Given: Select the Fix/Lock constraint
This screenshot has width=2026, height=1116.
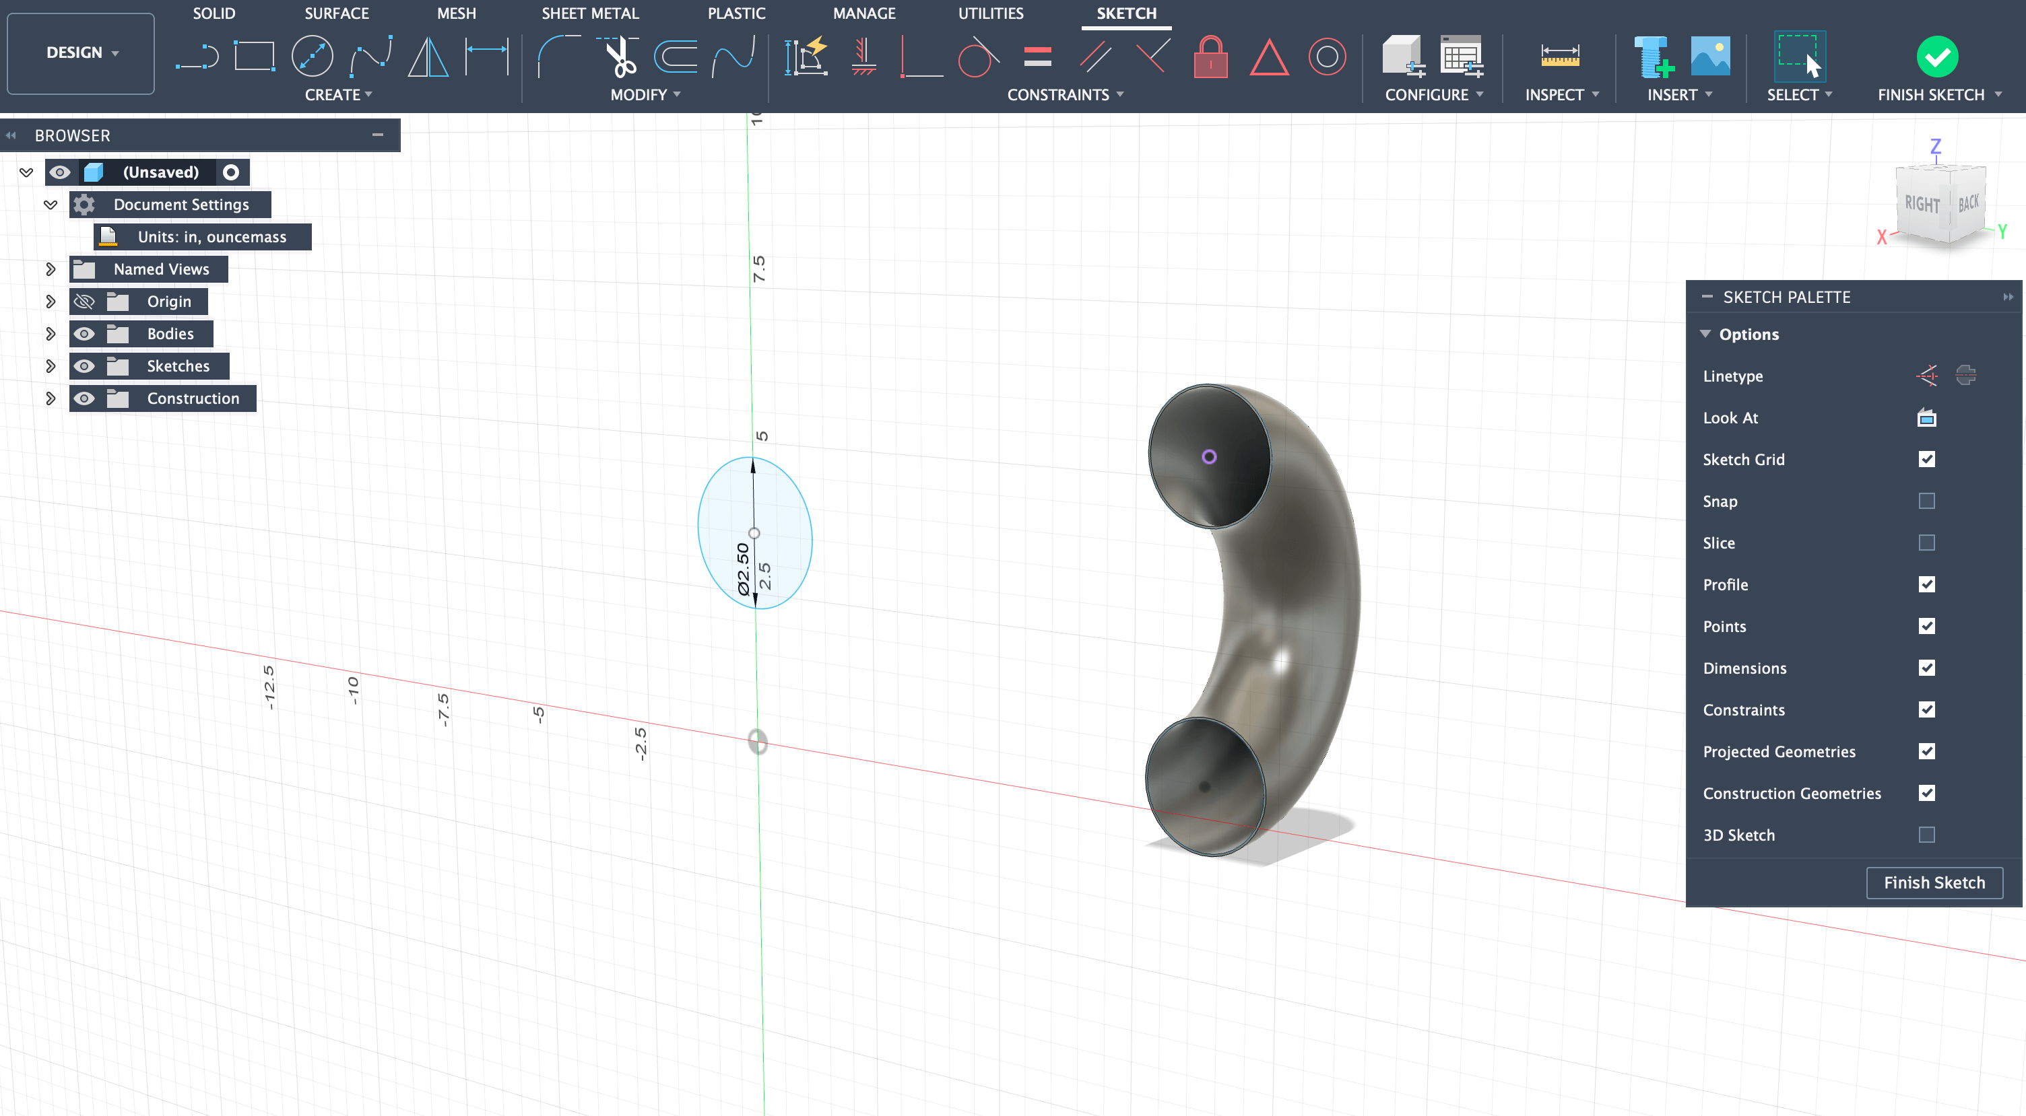Looking at the screenshot, I should click(x=1211, y=57).
